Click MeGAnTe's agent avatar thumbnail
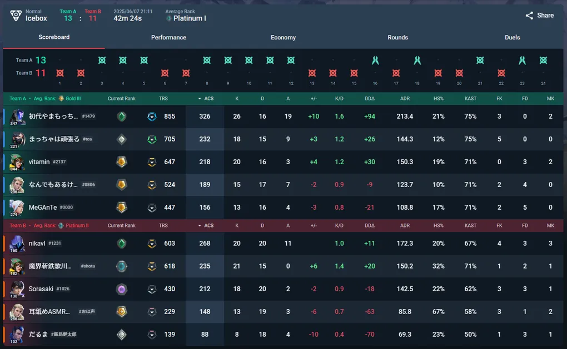This screenshot has width=567, height=349. [17, 208]
